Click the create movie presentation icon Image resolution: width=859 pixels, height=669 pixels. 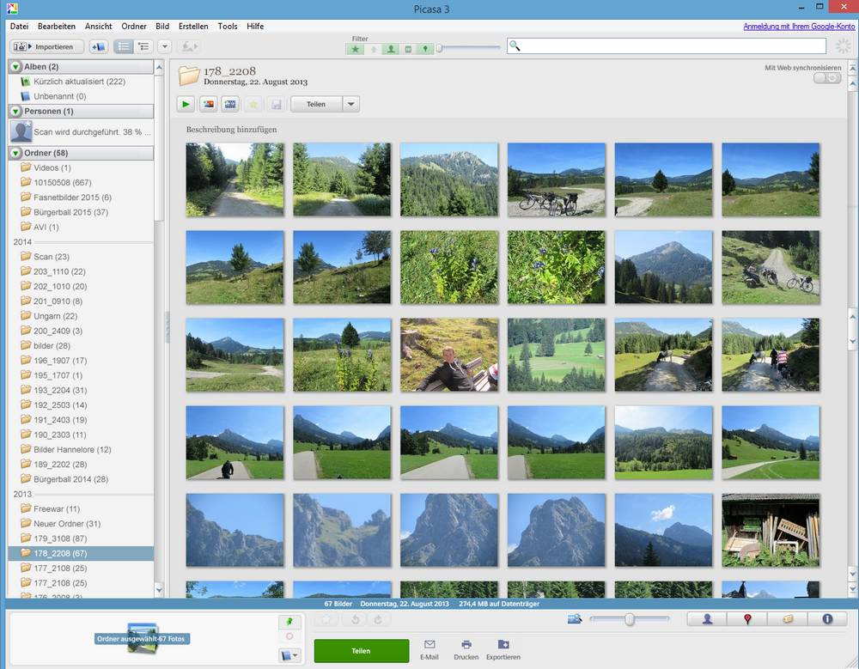click(230, 105)
